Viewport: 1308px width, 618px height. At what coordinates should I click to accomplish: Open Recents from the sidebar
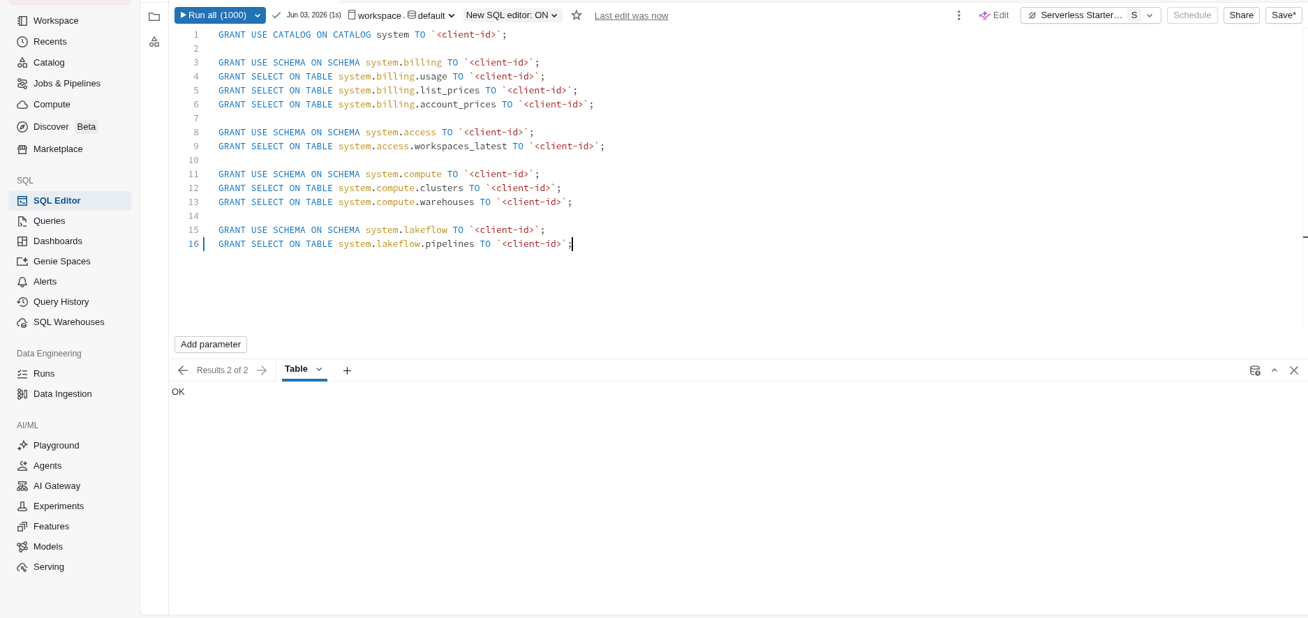[x=69, y=42]
